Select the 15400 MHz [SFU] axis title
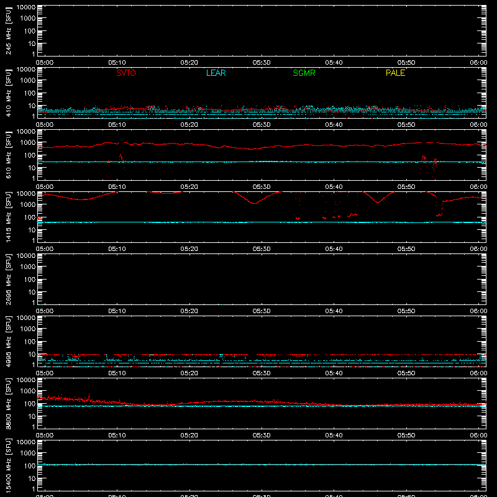 tap(8, 465)
